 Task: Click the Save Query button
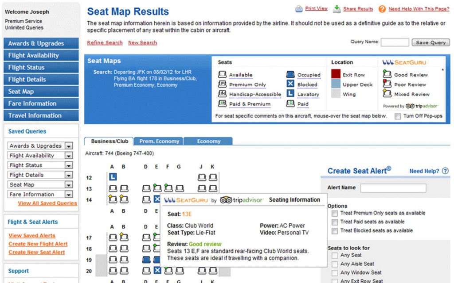[431, 42]
